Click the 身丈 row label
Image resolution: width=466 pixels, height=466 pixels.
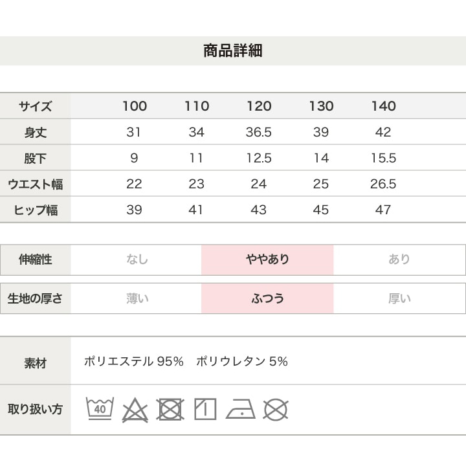point(35,133)
